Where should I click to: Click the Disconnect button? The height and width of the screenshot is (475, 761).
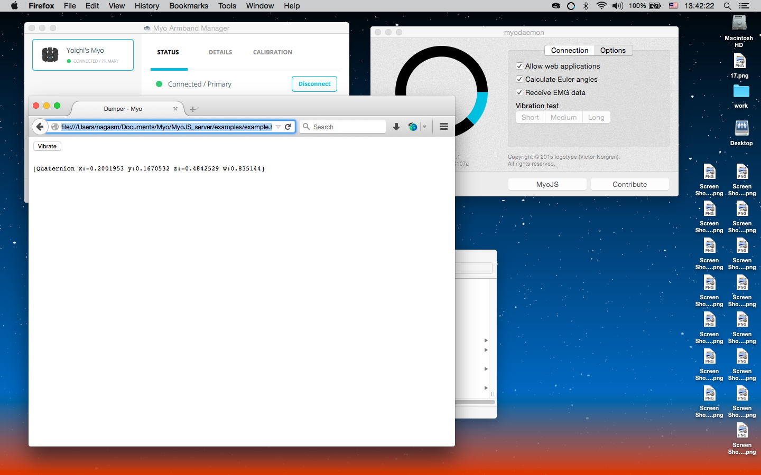[x=314, y=84]
